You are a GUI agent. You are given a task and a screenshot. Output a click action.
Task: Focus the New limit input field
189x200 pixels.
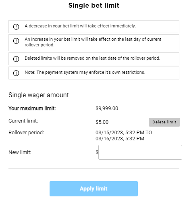click(x=140, y=152)
